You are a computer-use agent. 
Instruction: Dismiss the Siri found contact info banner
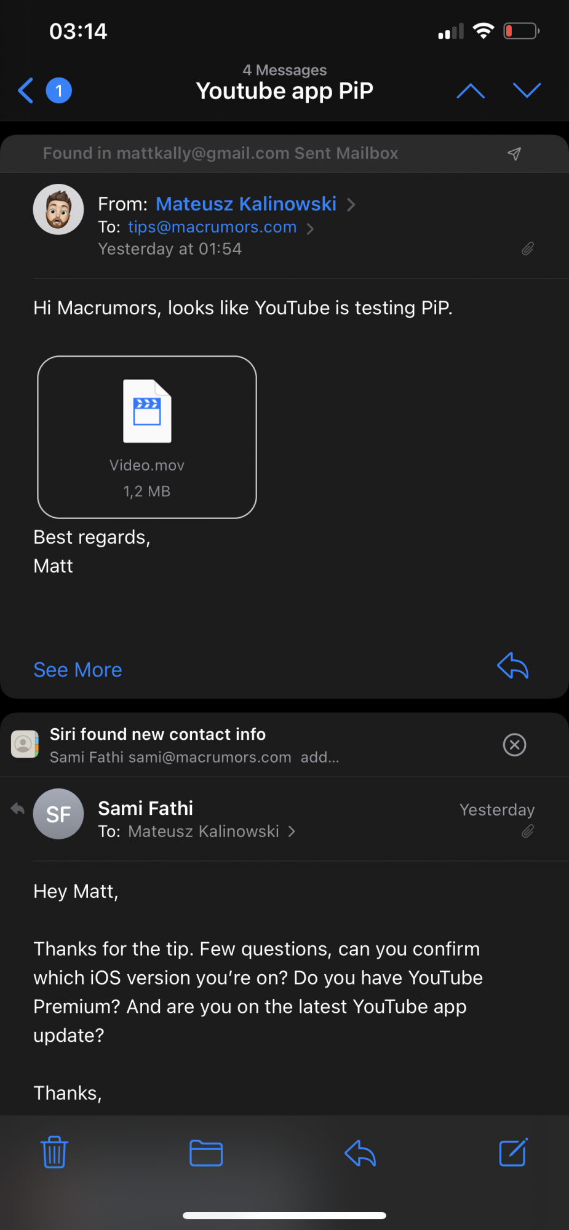[514, 745]
